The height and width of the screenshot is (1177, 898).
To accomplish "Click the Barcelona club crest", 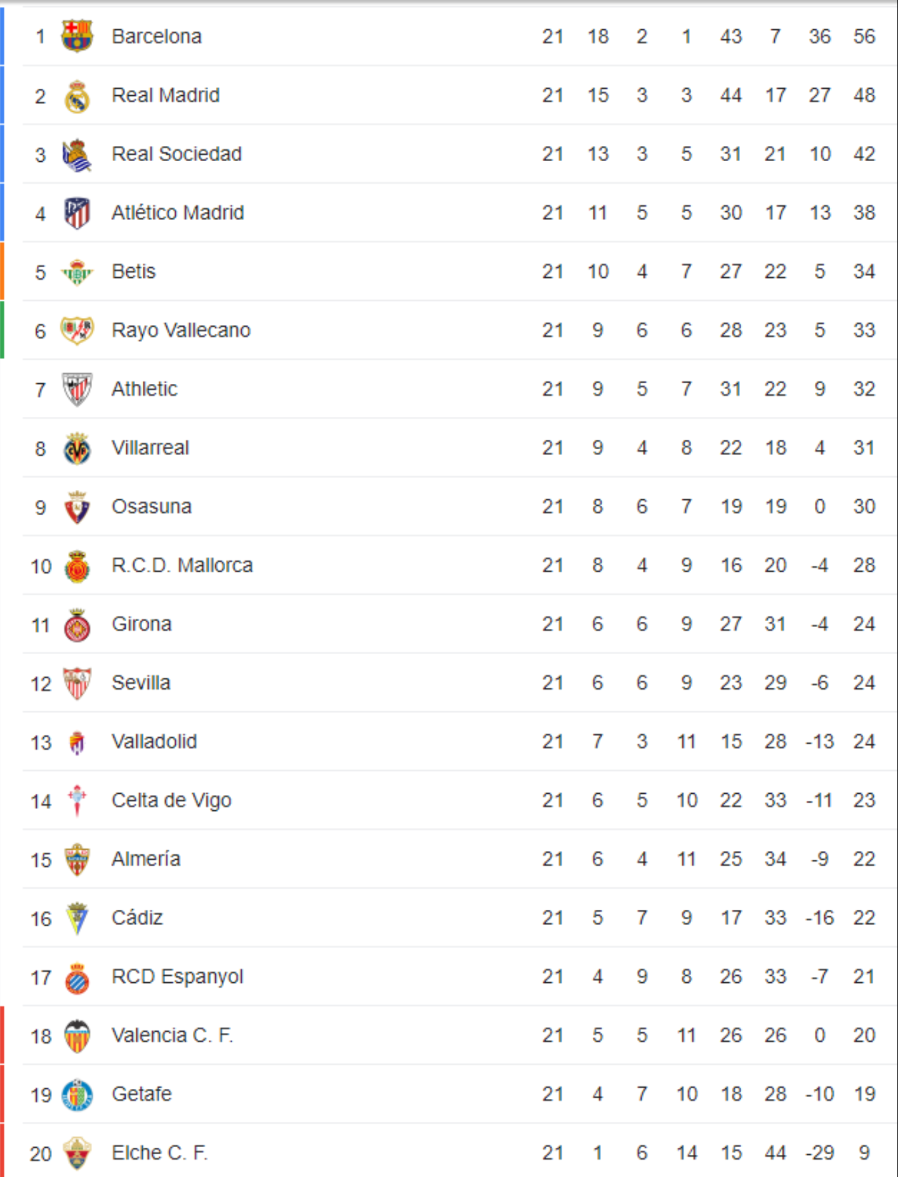I will pyautogui.click(x=77, y=36).
